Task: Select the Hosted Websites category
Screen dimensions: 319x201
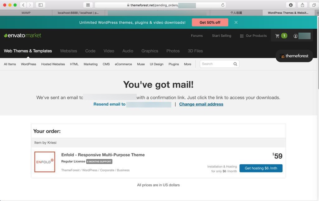Action: click(x=53, y=64)
